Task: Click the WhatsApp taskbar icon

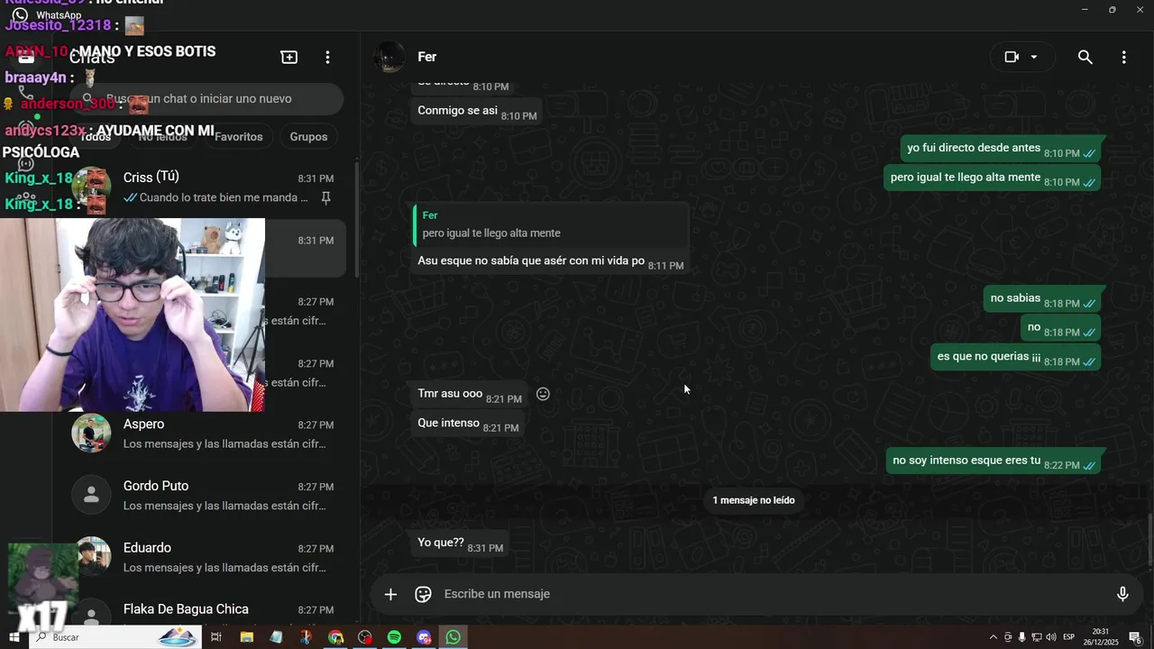Action: click(x=453, y=637)
